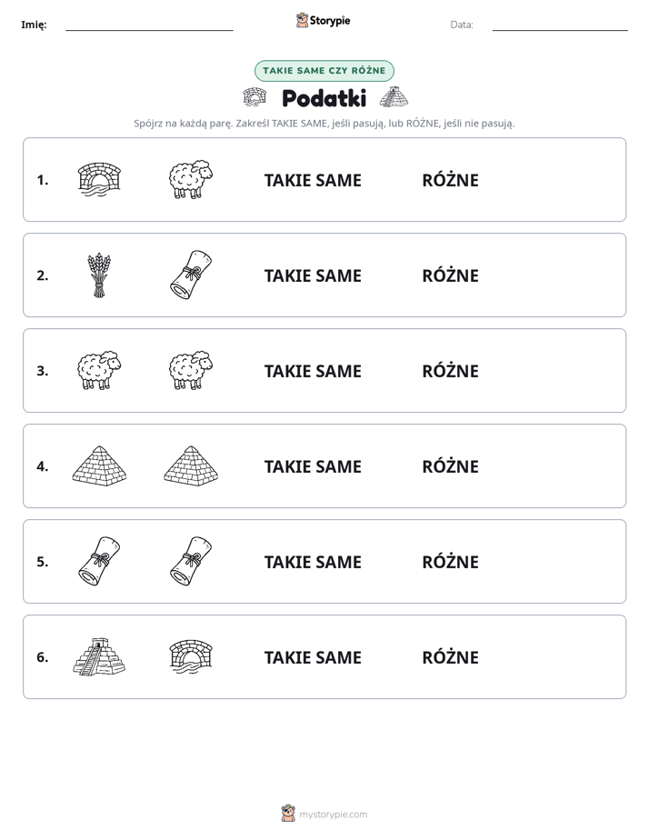
Task: Select RÓŻNE in row 2
Action: [450, 275]
